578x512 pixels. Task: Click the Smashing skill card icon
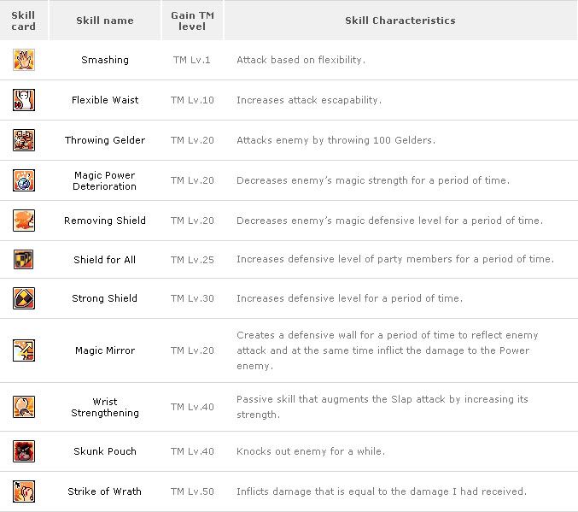pyautogui.click(x=24, y=60)
